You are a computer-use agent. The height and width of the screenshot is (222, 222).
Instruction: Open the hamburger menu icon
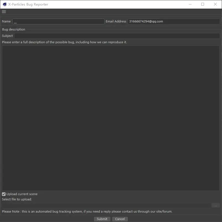pos(4,12)
